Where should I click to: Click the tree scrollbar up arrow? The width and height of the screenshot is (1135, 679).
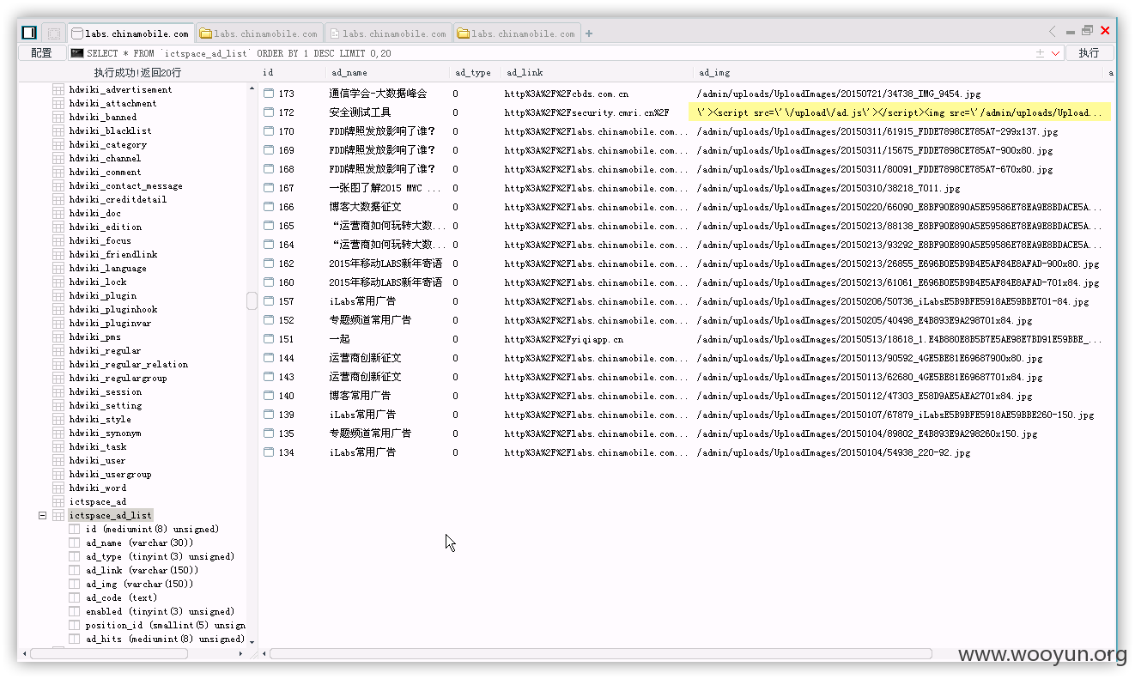(252, 88)
